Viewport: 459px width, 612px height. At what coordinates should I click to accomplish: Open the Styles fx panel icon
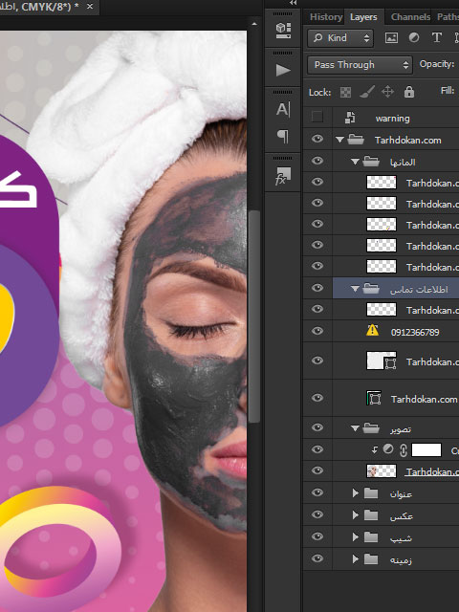(x=283, y=176)
